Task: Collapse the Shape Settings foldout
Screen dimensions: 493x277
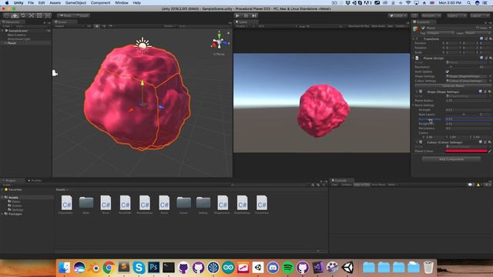Action: pos(417,92)
